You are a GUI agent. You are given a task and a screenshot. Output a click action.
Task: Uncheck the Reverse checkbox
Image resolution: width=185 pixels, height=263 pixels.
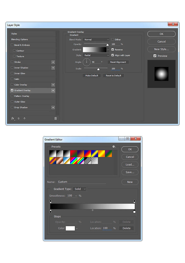click(113, 50)
